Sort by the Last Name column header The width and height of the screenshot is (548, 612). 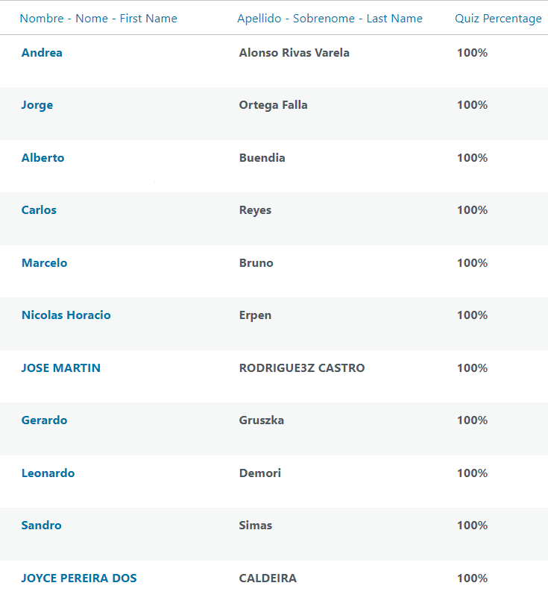[x=330, y=19]
